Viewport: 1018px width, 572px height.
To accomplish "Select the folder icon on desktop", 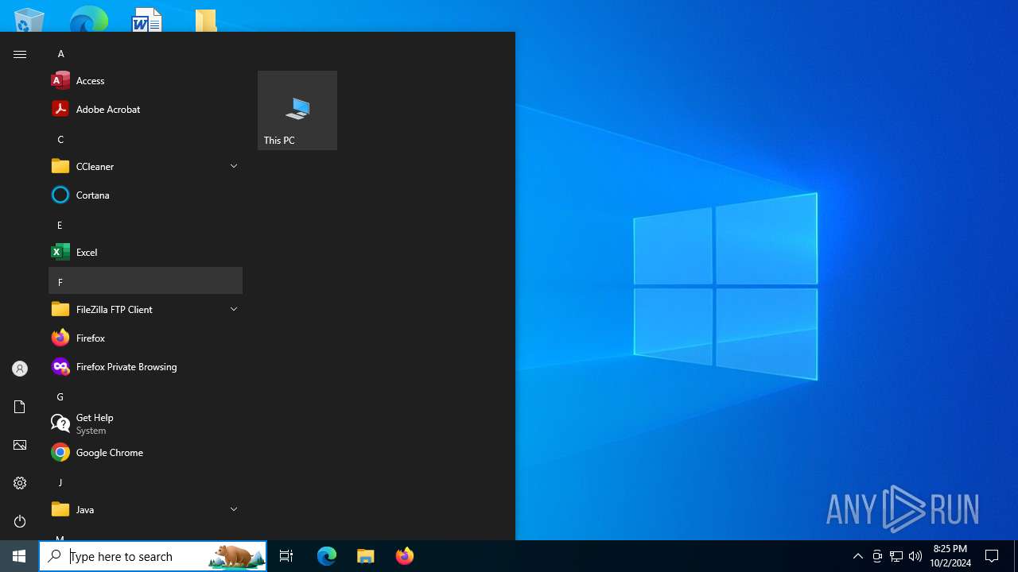I will click(x=206, y=19).
